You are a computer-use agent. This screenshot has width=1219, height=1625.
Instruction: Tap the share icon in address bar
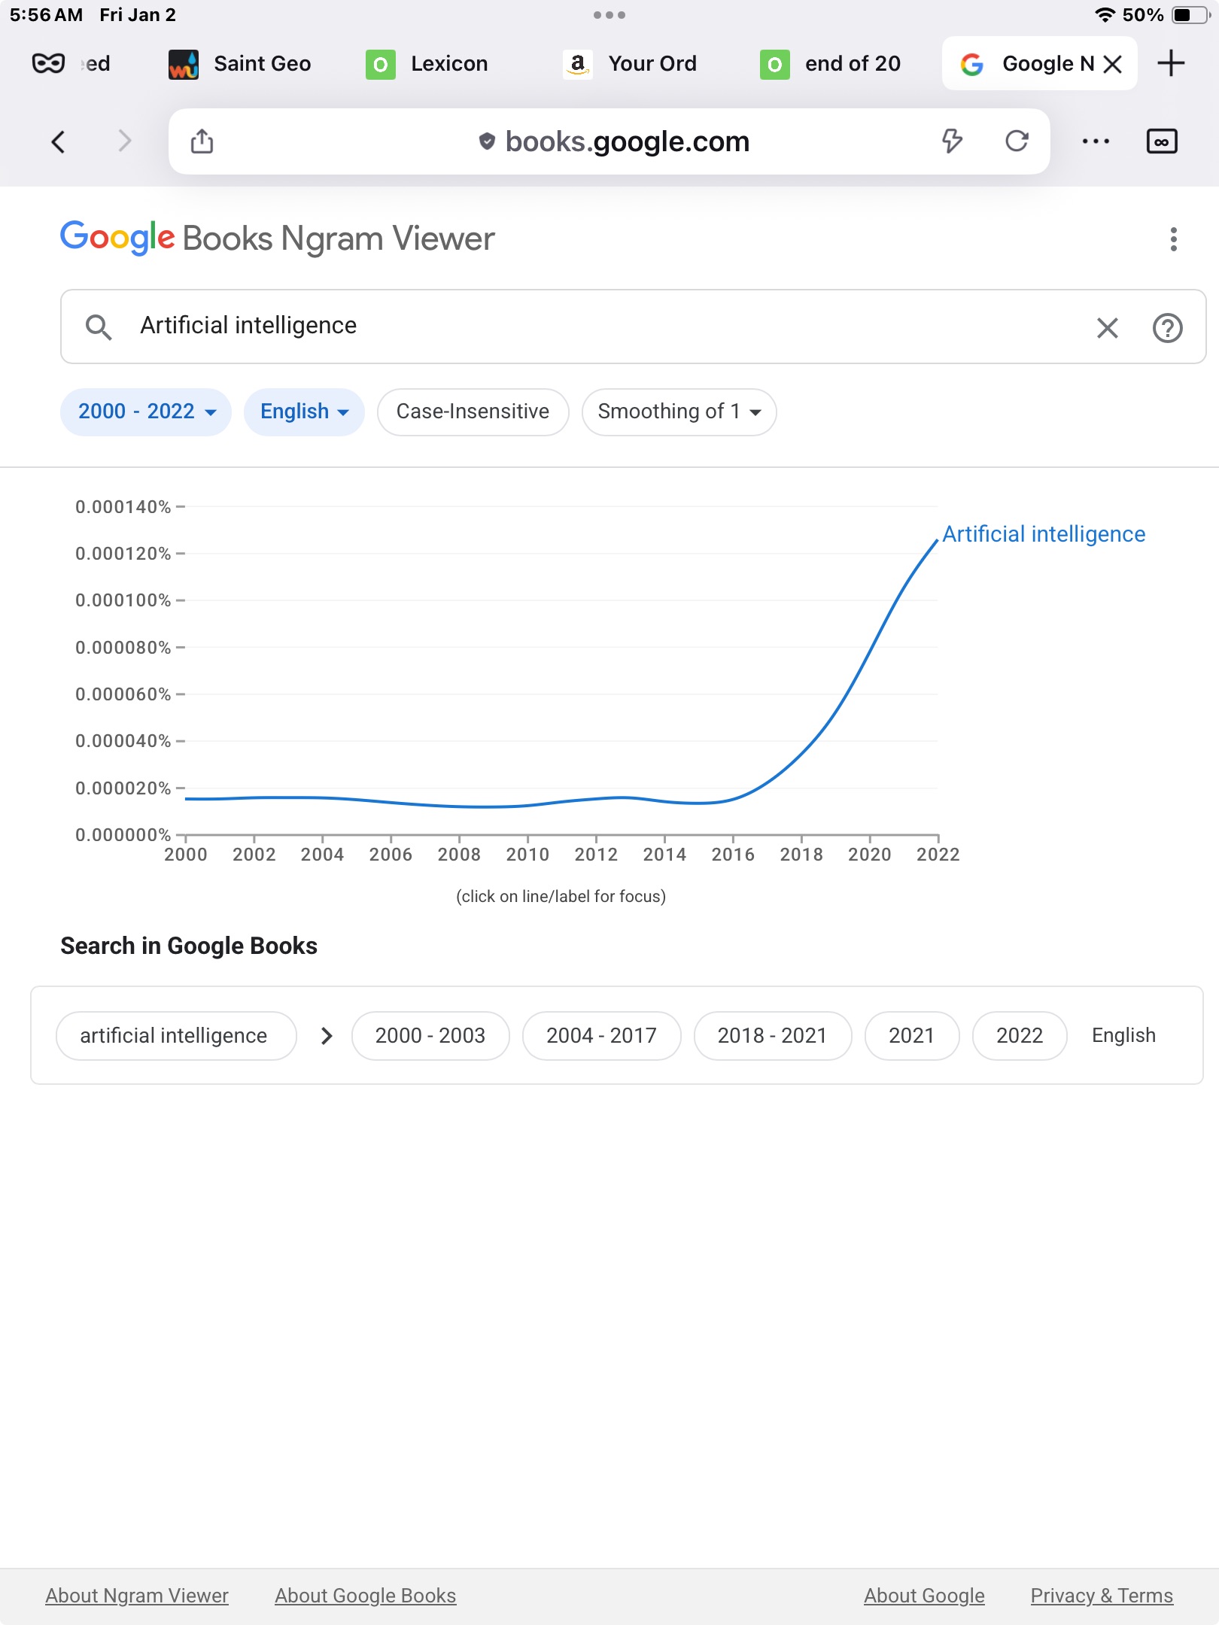[202, 141]
